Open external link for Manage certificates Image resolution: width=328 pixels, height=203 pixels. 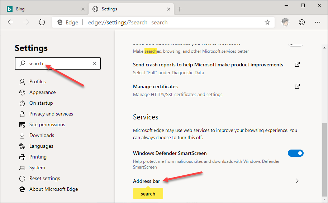[x=297, y=86]
